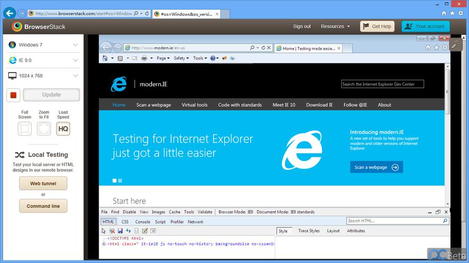Click the blue Help question mark icon
Viewport: 469px width, 263px height.
pyautogui.click(x=213, y=58)
